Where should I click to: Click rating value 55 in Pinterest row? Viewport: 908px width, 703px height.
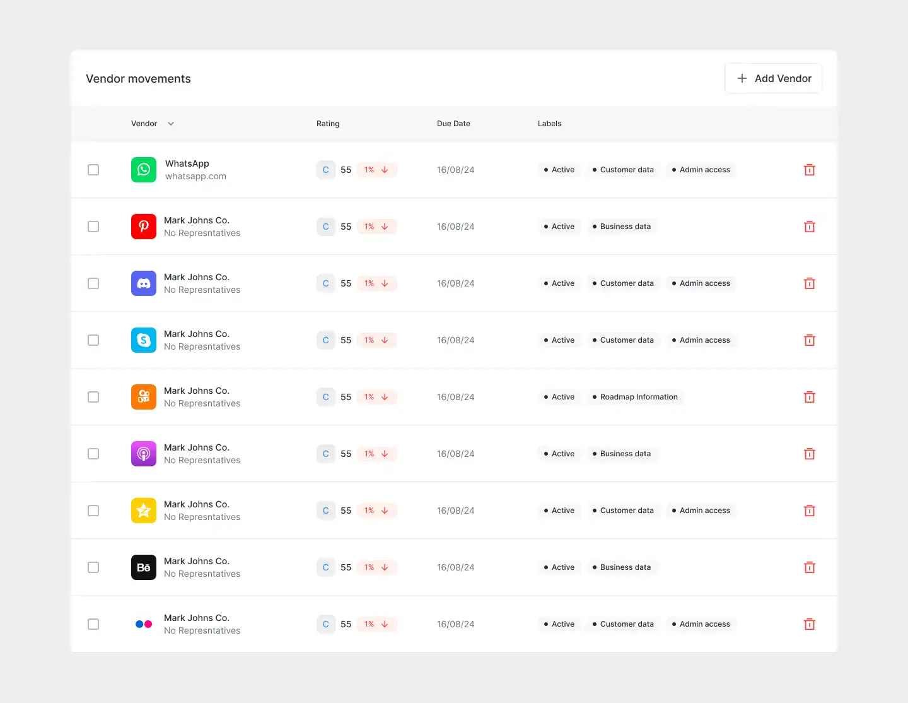(346, 227)
